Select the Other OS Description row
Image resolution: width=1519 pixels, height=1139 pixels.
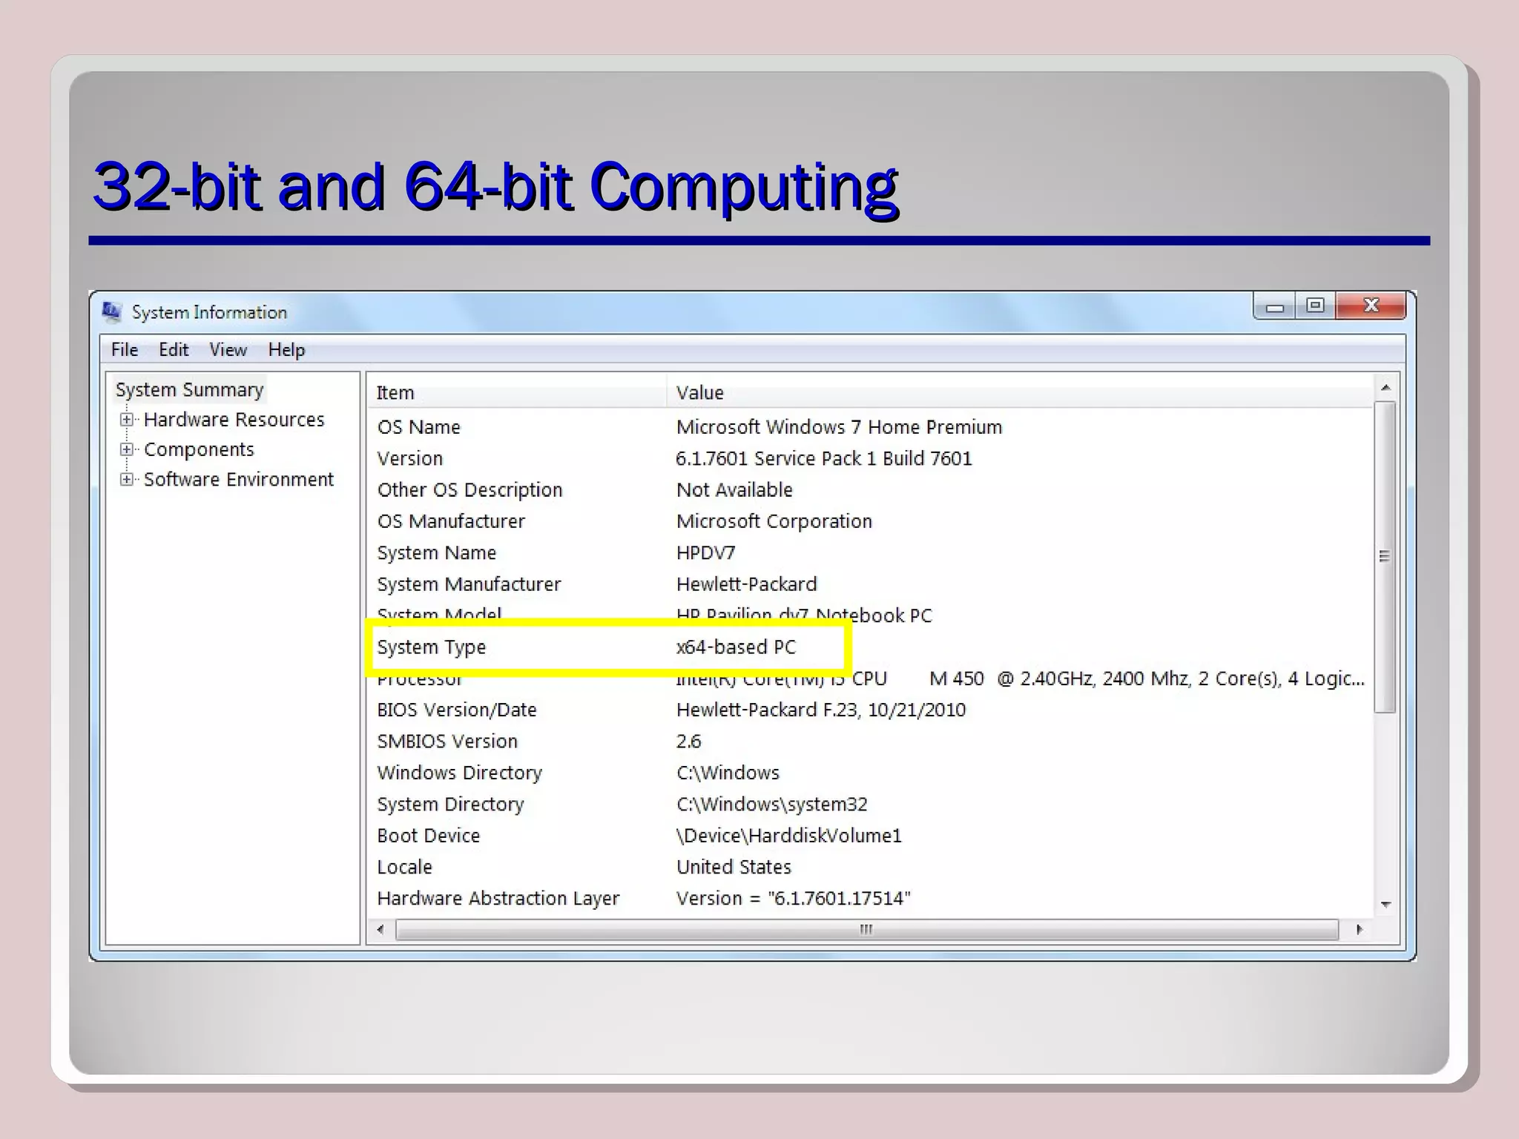click(869, 490)
